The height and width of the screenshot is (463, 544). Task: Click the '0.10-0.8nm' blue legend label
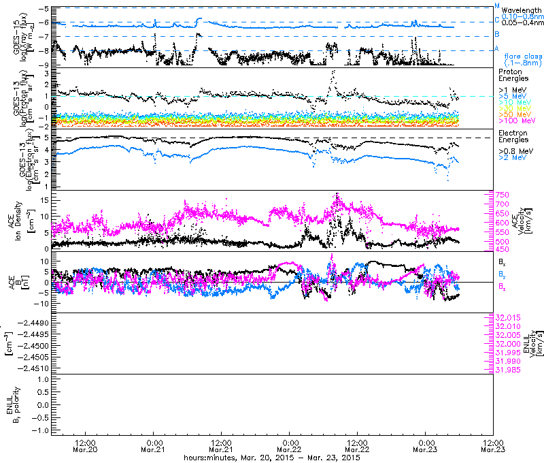pos(522,16)
